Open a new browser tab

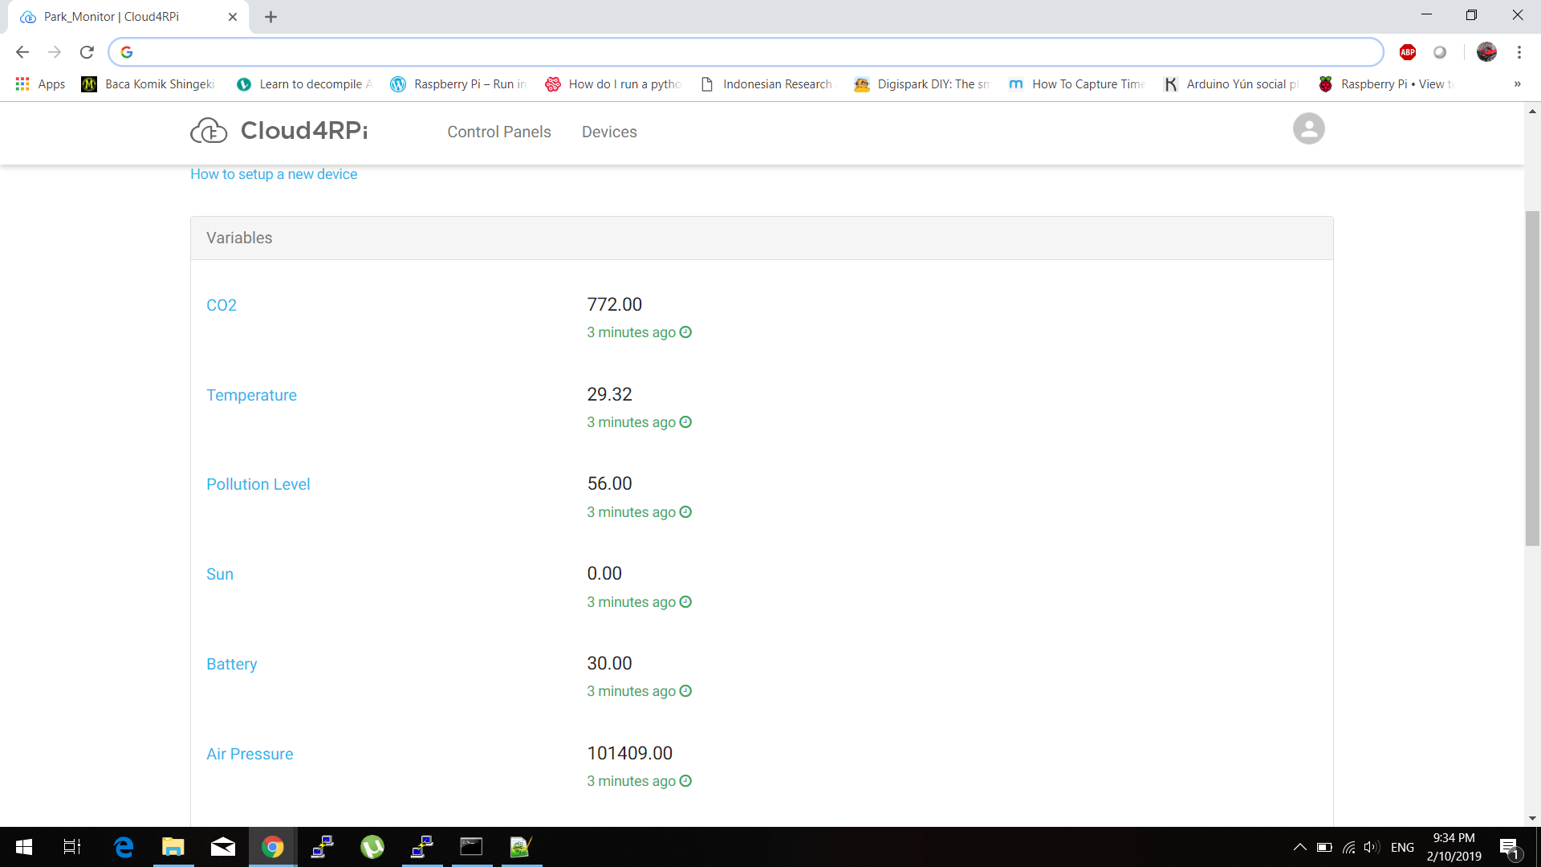(x=270, y=17)
